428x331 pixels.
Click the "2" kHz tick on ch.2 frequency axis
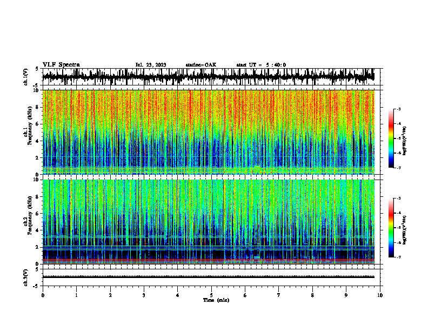click(38, 247)
